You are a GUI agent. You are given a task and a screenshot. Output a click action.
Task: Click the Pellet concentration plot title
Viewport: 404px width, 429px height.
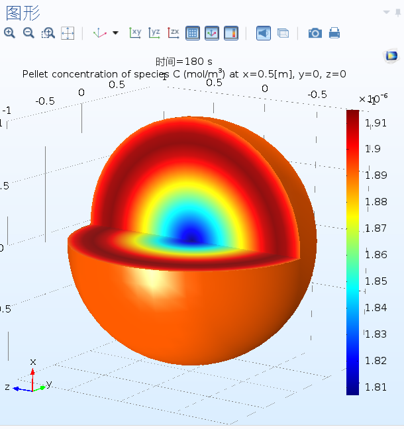coord(184,74)
